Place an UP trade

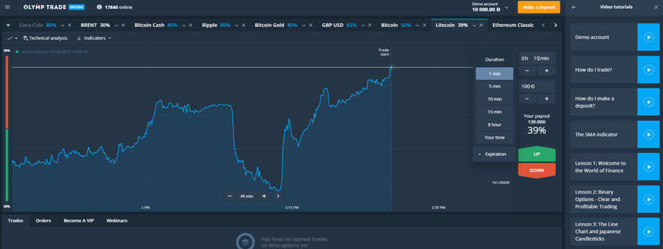(537, 154)
